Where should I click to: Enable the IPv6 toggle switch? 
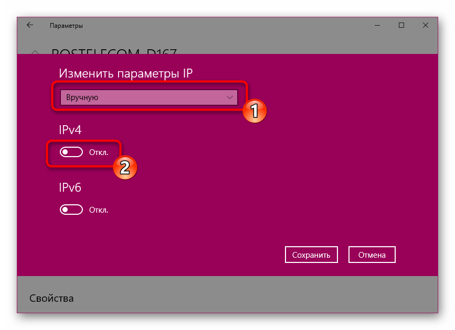point(71,210)
